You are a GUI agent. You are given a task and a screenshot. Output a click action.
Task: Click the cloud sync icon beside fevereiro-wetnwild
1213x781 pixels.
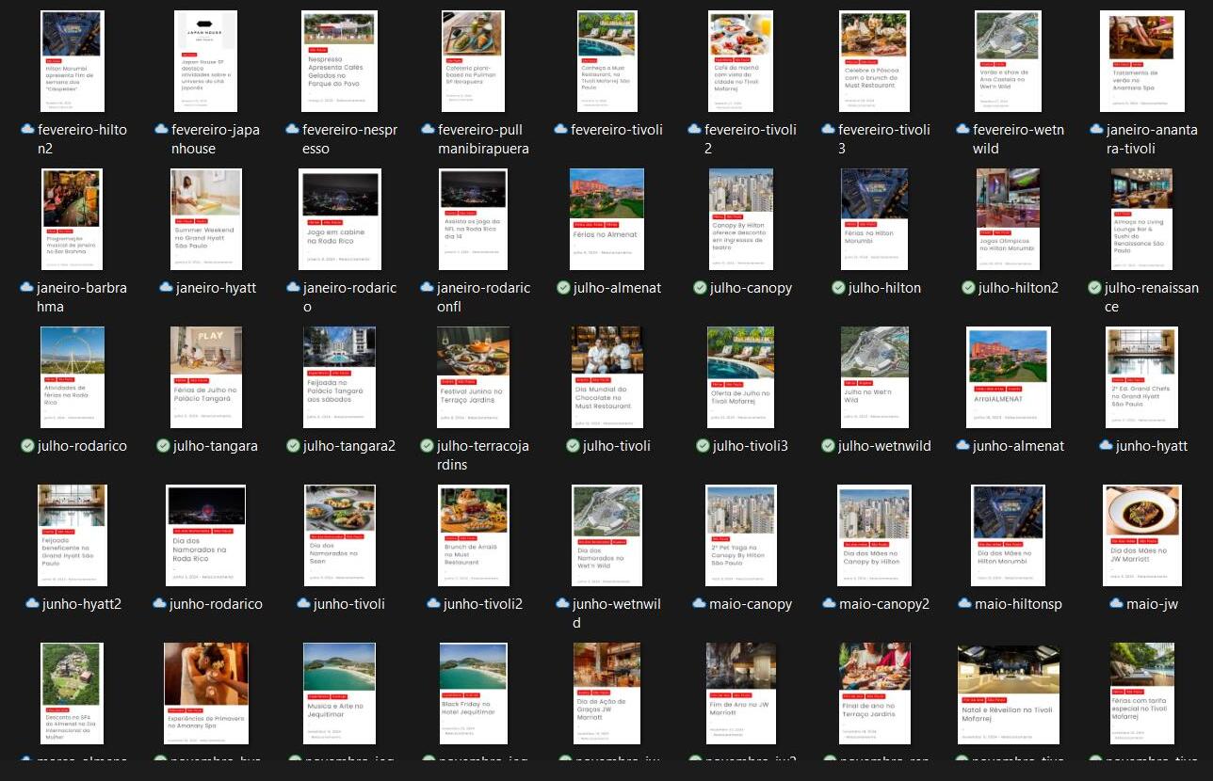(962, 129)
